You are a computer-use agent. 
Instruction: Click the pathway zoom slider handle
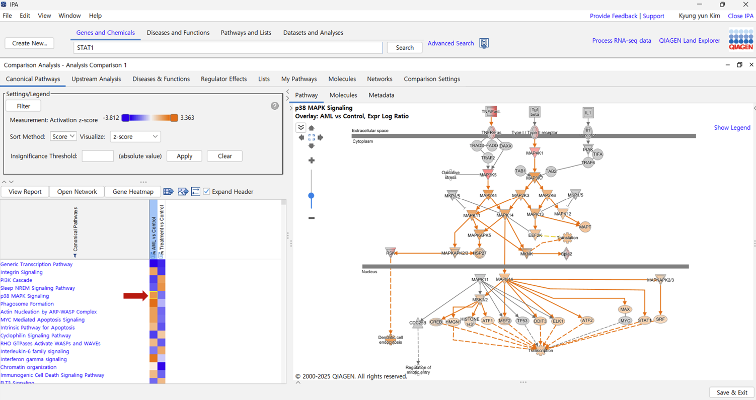pos(311,196)
